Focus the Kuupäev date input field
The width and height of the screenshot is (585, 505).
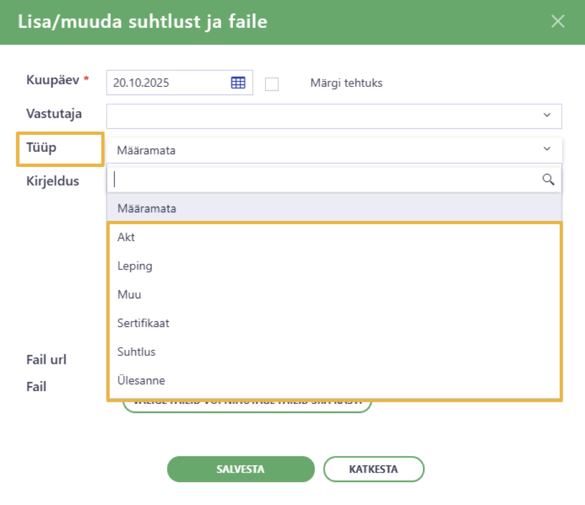point(179,82)
